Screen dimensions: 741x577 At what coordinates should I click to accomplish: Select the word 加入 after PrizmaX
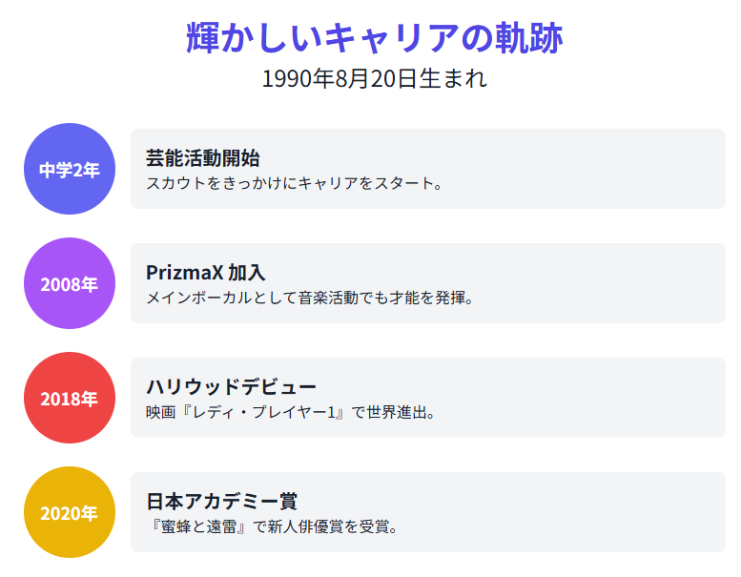point(246,272)
